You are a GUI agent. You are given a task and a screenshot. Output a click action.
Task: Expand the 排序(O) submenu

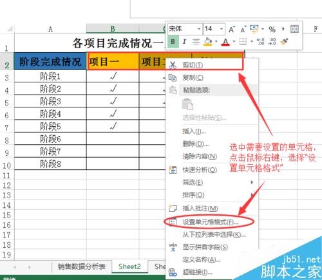click(x=213, y=195)
